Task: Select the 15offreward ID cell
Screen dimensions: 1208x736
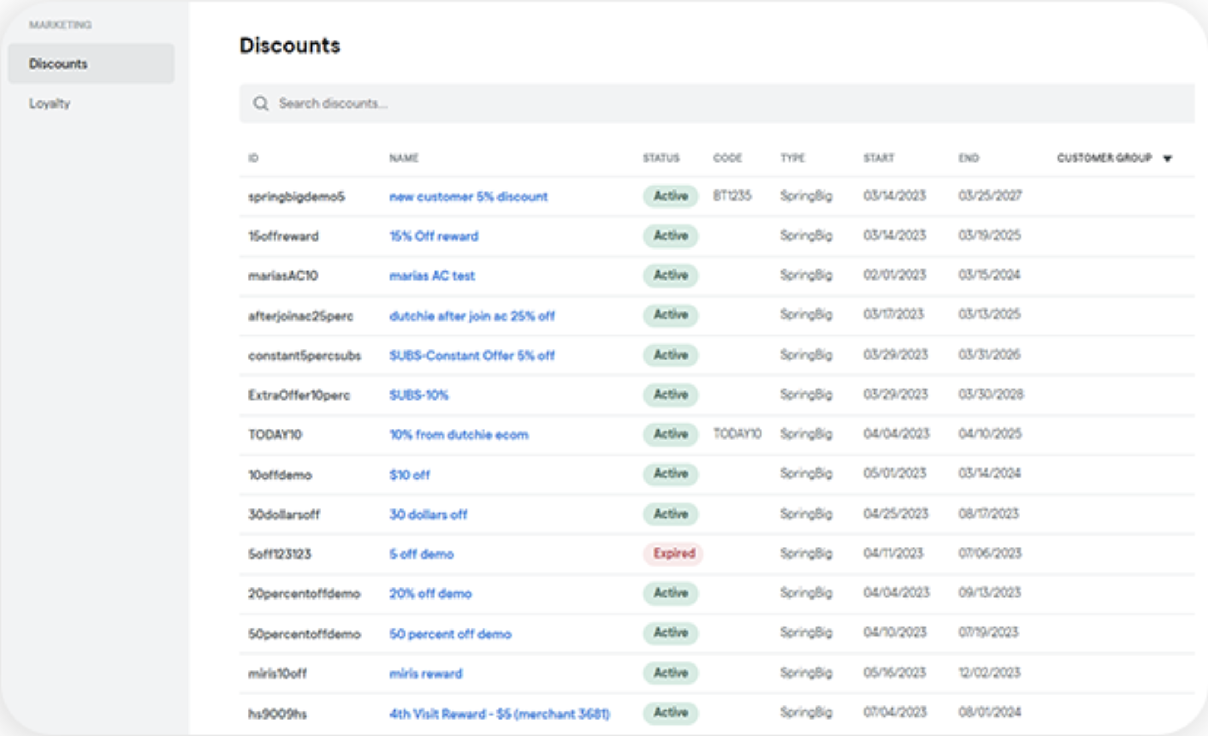Action: [283, 236]
